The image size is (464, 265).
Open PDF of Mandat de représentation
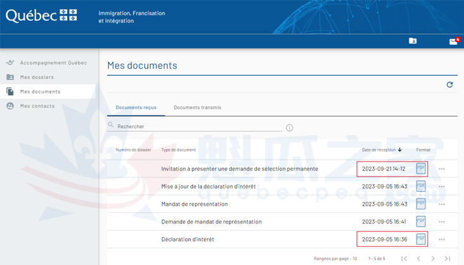(x=421, y=204)
